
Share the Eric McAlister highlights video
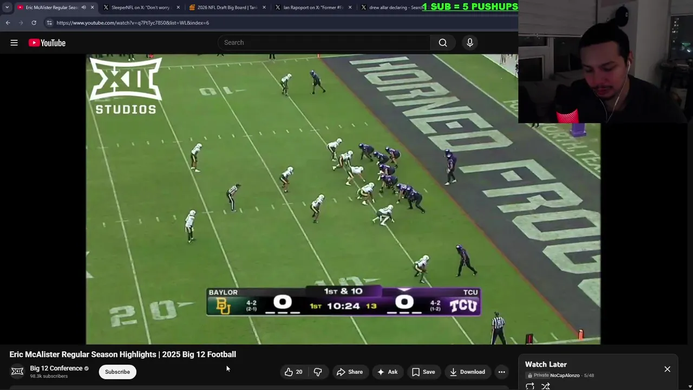coord(350,372)
